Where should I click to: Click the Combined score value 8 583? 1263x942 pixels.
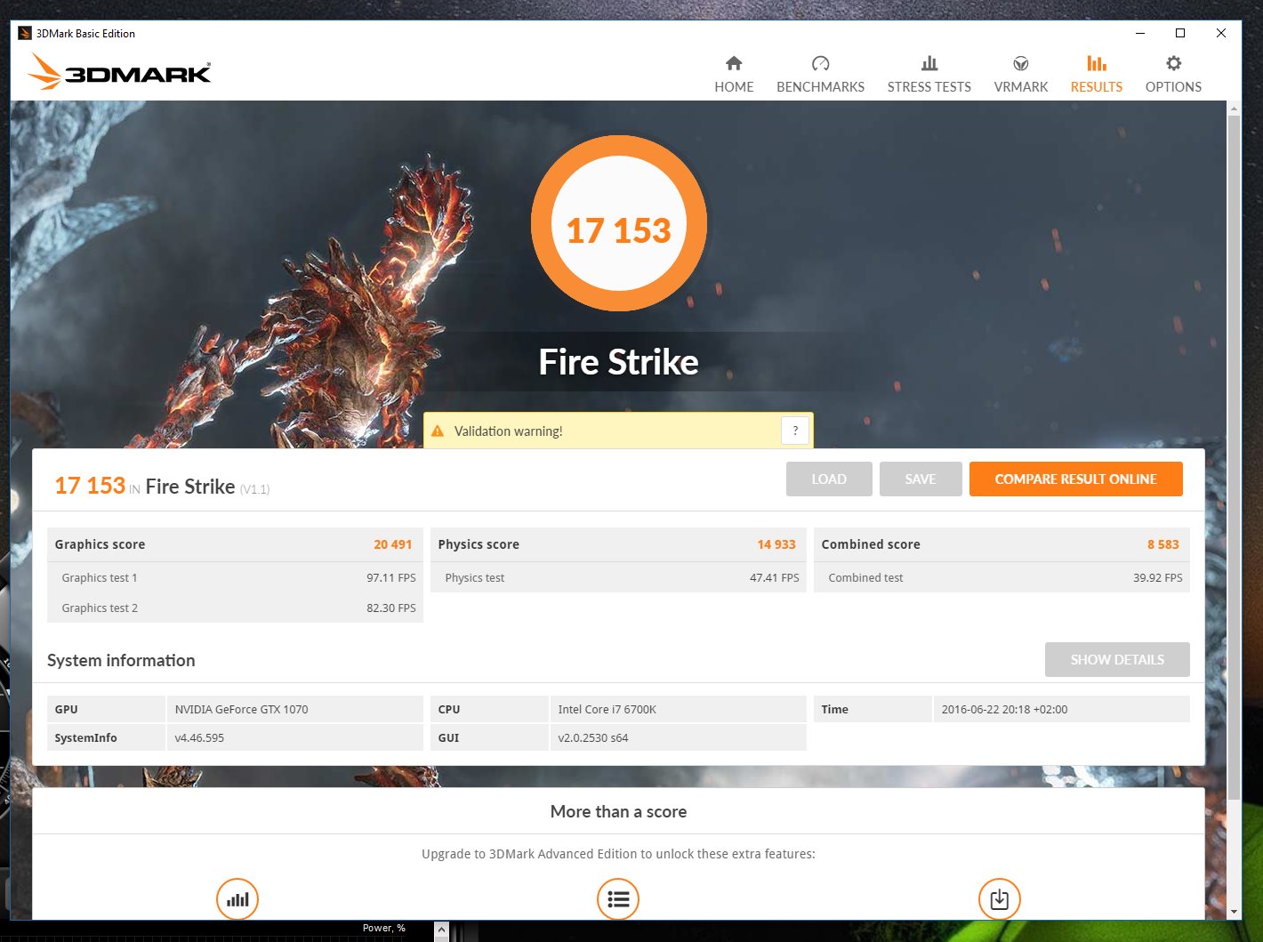pos(1162,544)
